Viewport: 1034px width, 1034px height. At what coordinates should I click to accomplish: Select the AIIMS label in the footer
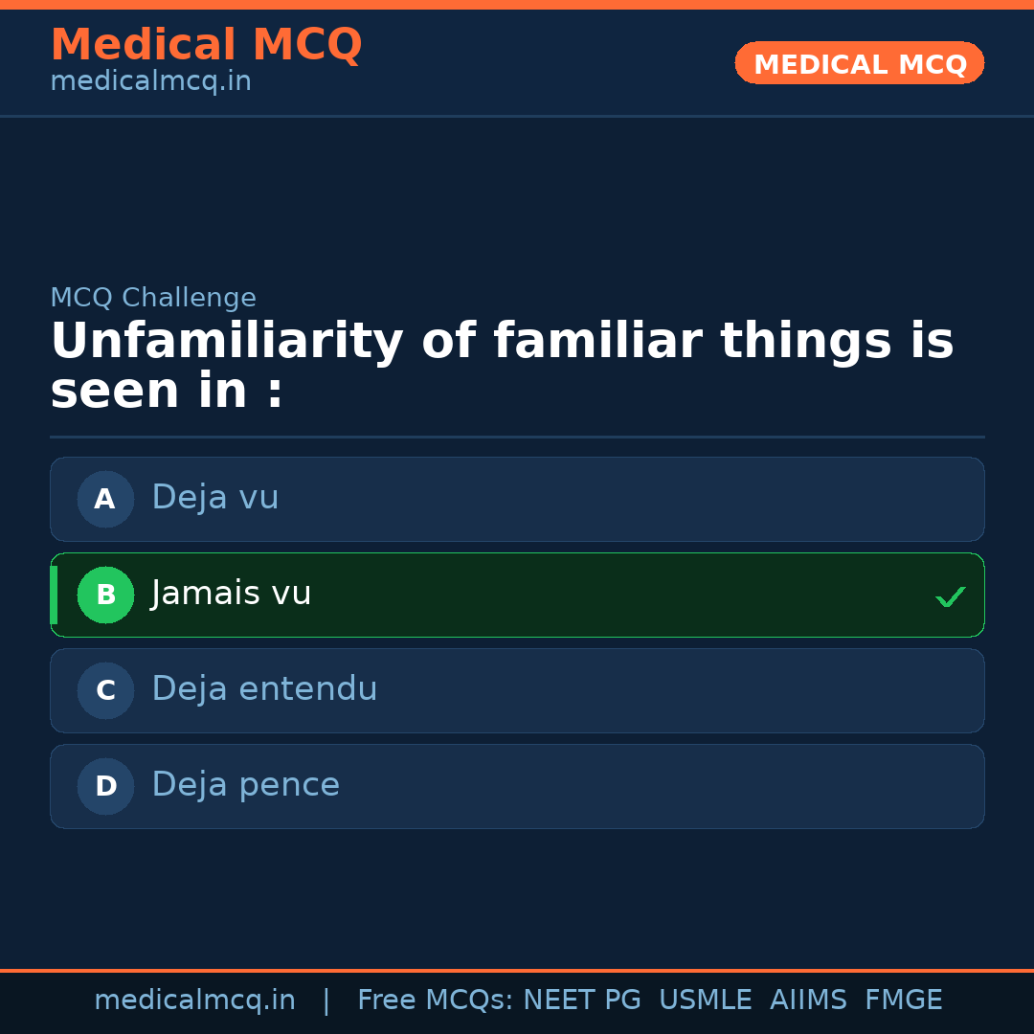(809, 1000)
